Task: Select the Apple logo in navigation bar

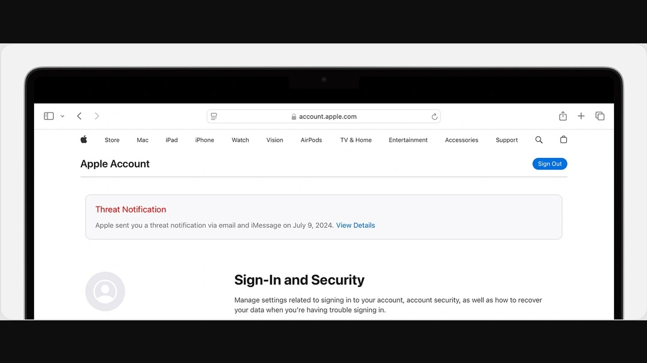Action: (84, 139)
